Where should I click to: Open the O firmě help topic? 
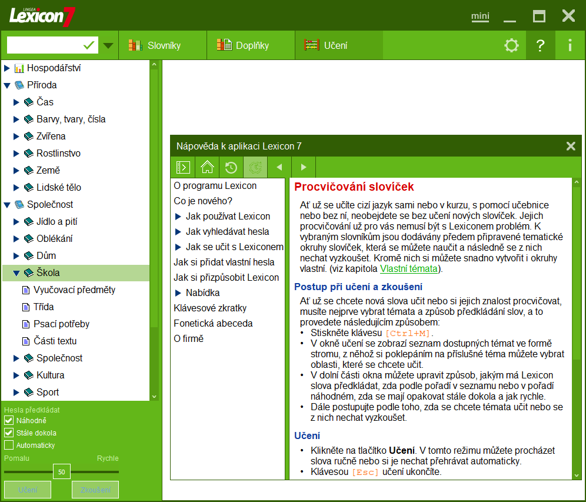coord(189,338)
